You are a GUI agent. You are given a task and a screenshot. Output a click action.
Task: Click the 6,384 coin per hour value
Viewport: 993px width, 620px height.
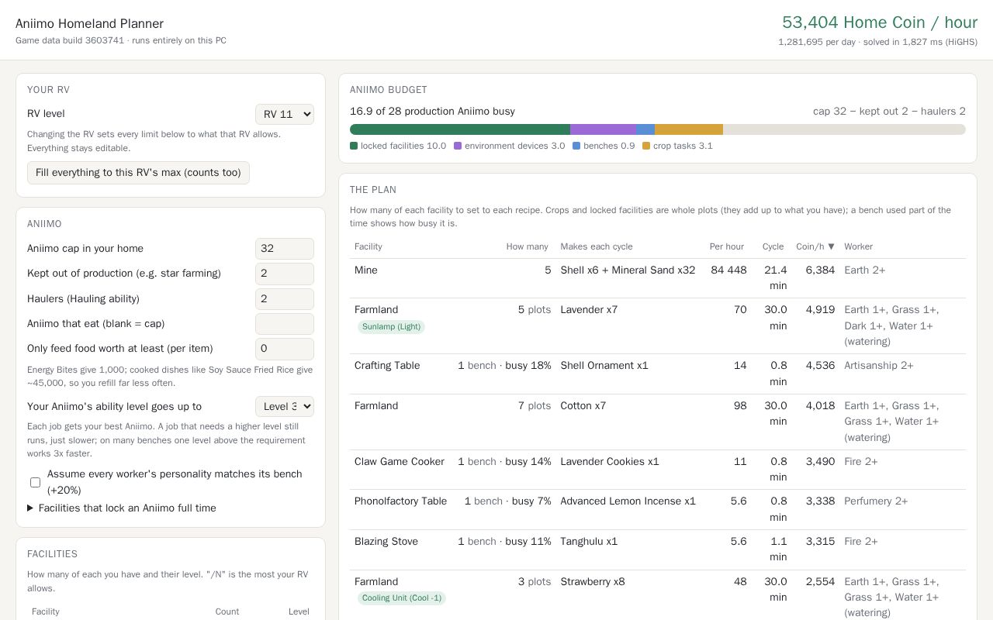[x=820, y=270]
